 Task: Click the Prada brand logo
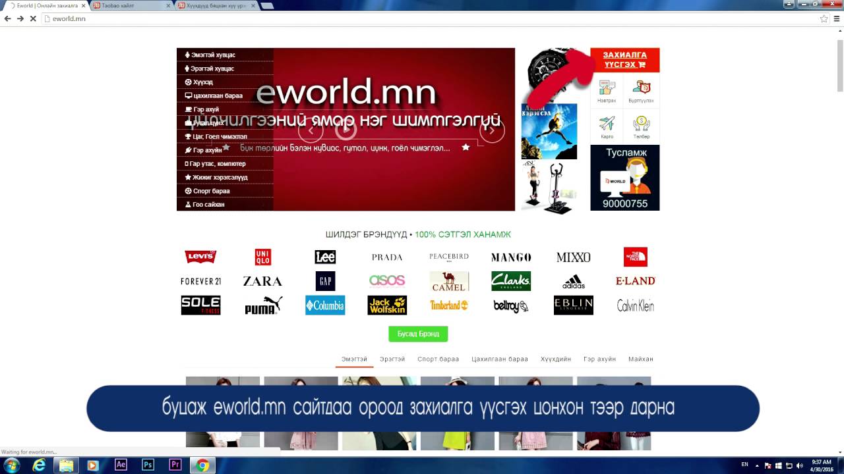click(x=387, y=257)
